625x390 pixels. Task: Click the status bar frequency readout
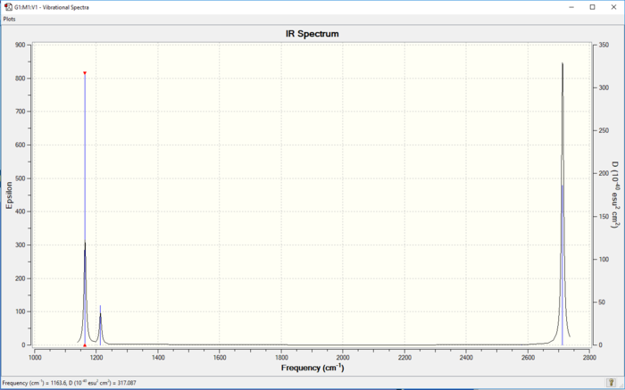tap(69, 383)
